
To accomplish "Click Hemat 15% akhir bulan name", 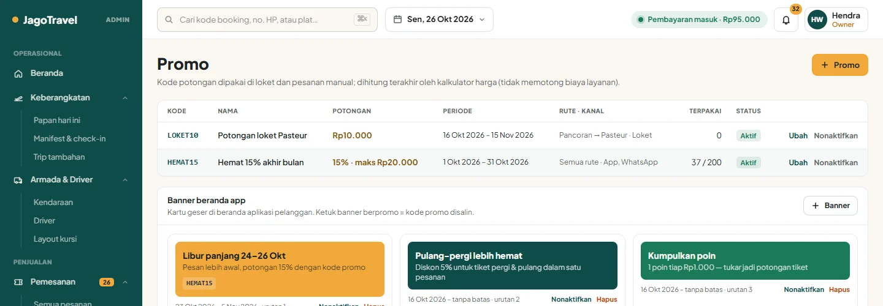I will click(x=261, y=163).
